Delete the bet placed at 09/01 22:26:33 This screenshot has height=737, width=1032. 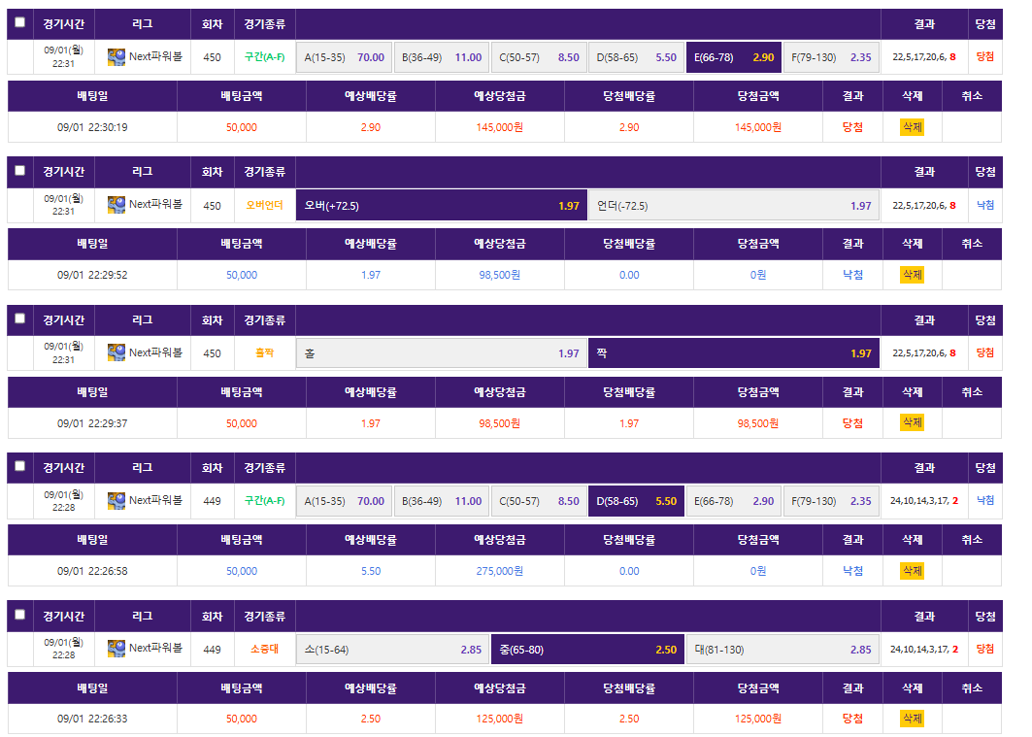pyautogui.click(x=912, y=719)
